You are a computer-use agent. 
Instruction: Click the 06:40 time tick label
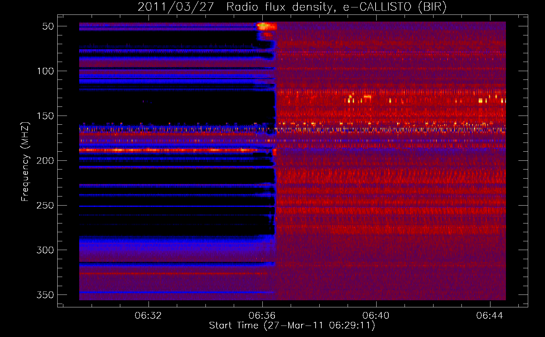pos(376,315)
